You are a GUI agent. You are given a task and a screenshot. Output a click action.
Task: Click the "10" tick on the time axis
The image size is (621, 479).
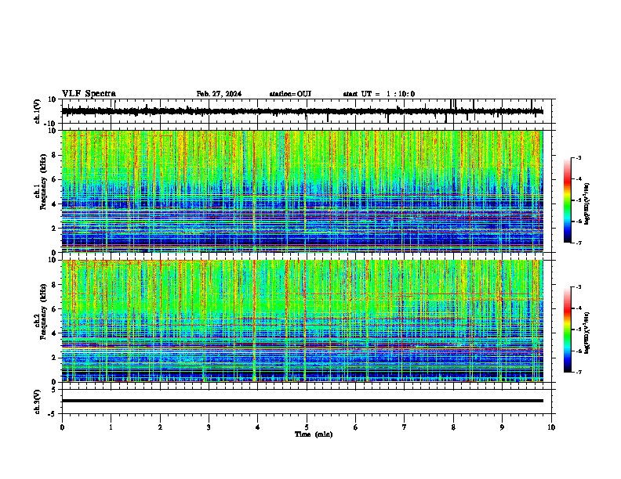point(551,427)
